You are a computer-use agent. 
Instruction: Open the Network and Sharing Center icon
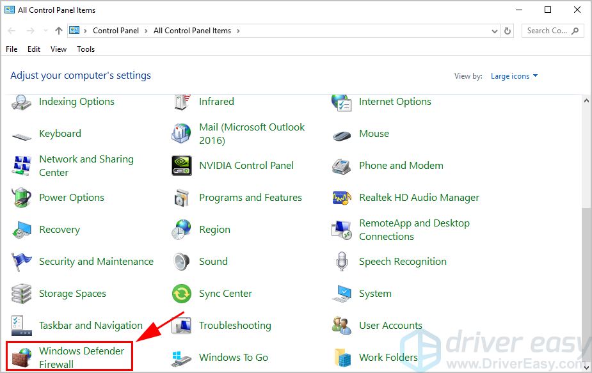tap(22, 166)
